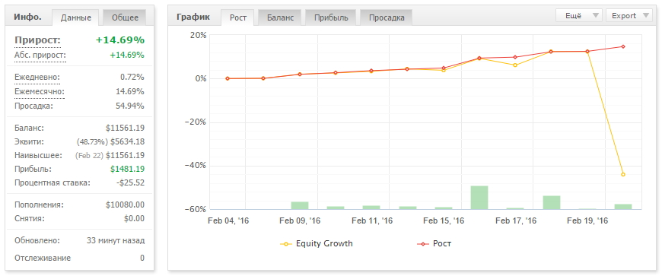Click the Баланс value $11561.19

125,128
